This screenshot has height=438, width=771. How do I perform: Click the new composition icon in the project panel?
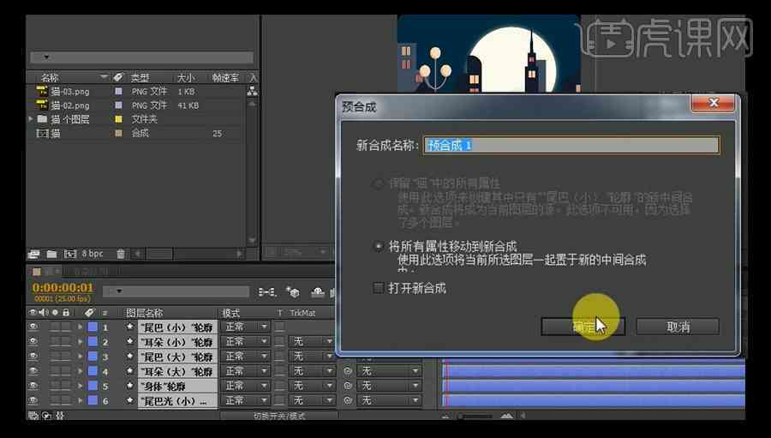point(70,254)
